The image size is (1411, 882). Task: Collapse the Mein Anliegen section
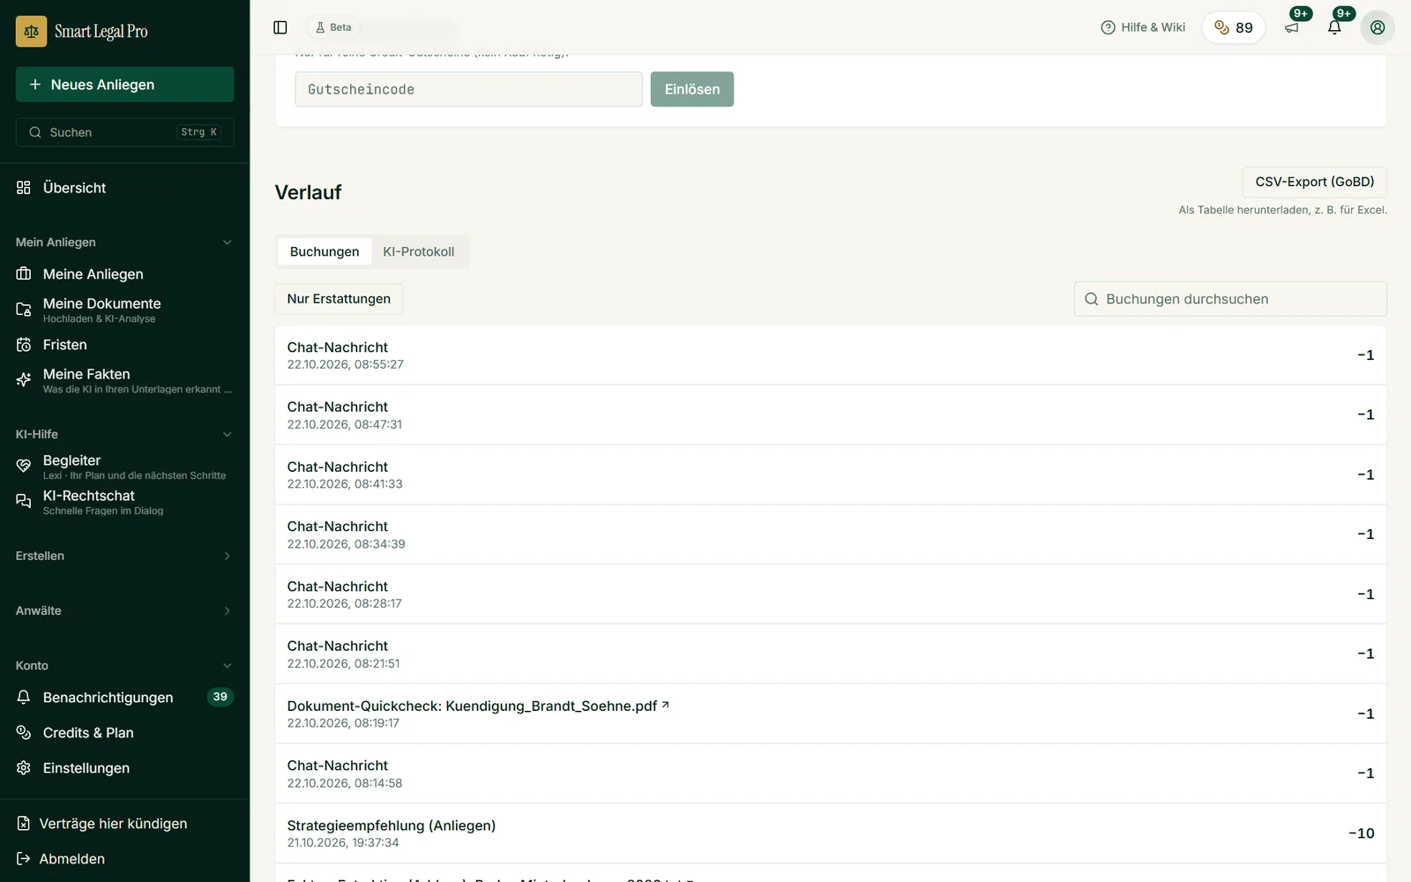point(124,243)
